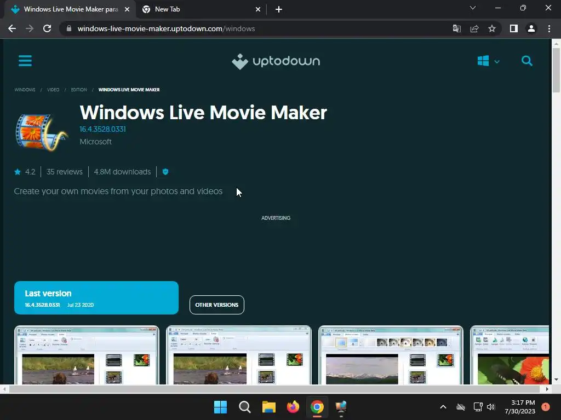The image size is (561, 420).
Task: Open the Chrome profile icon
Action: [x=531, y=28]
